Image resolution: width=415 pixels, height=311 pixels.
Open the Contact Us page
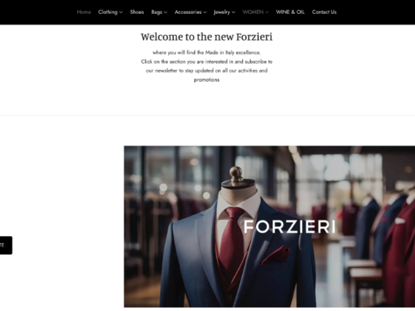(x=324, y=12)
